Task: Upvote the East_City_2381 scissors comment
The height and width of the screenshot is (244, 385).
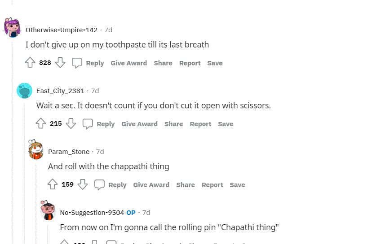Action: tap(41, 124)
